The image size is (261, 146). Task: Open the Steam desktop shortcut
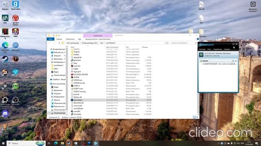pos(5,60)
